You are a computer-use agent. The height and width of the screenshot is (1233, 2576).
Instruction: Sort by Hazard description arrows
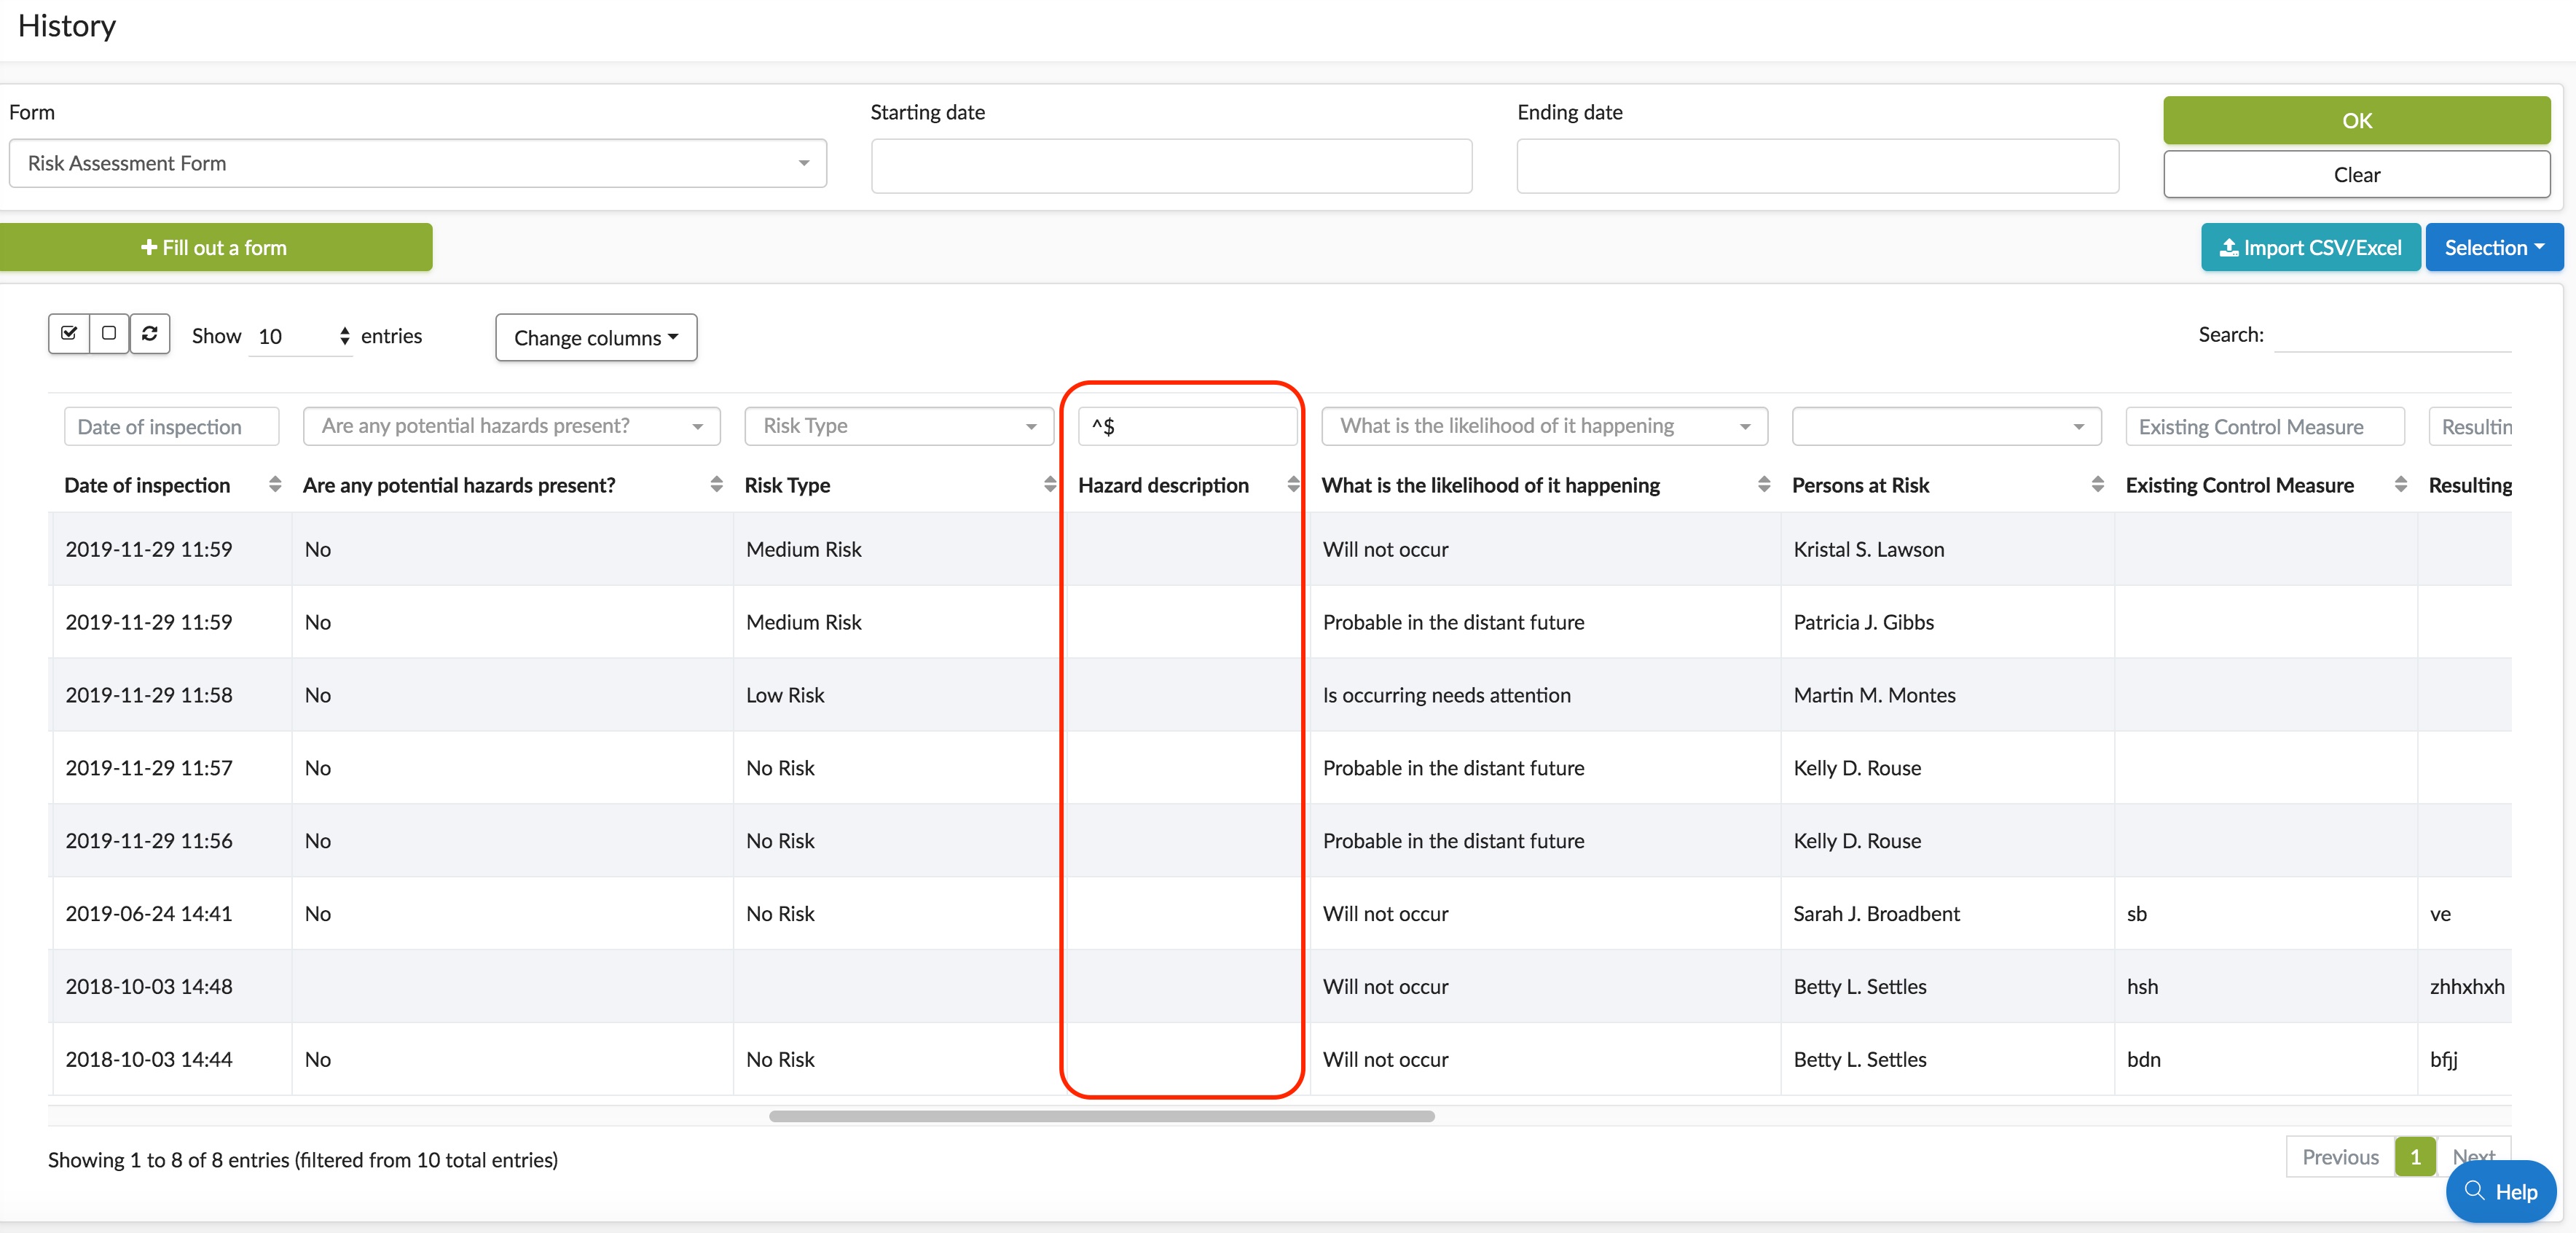1292,485
